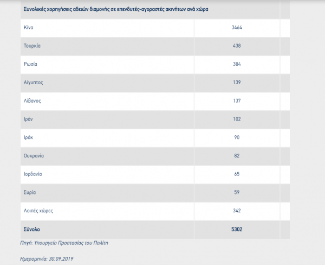Click the Ουκρανία row label
The width and height of the screenshot is (325, 265).
point(34,156)
